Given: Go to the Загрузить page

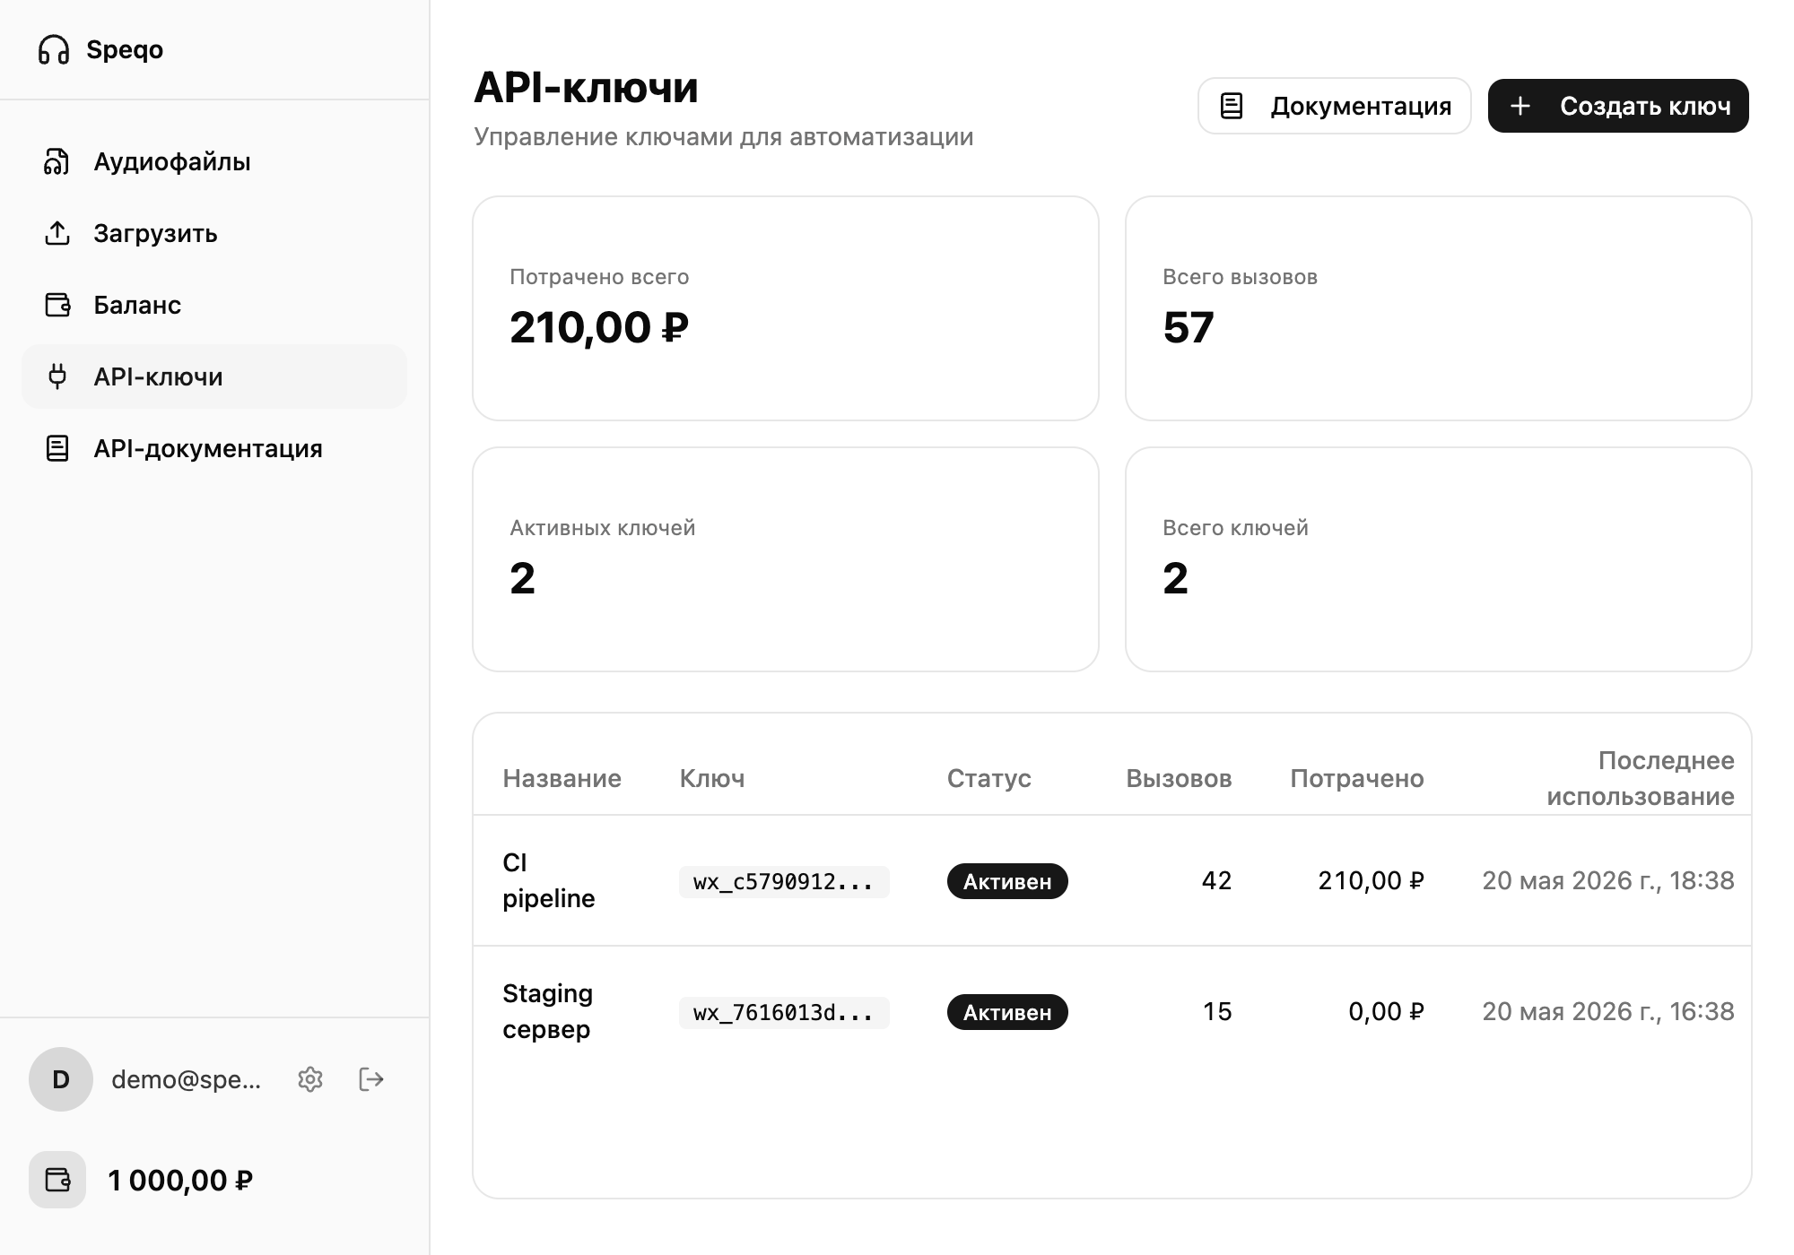Looking at the screenshot, I should click(214, 233).
